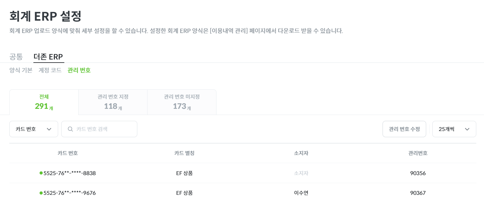Screen dimensions: 484x201
Task: Filter by 관리 번호 미지정 173개
Action: click(x=182, y=102)
